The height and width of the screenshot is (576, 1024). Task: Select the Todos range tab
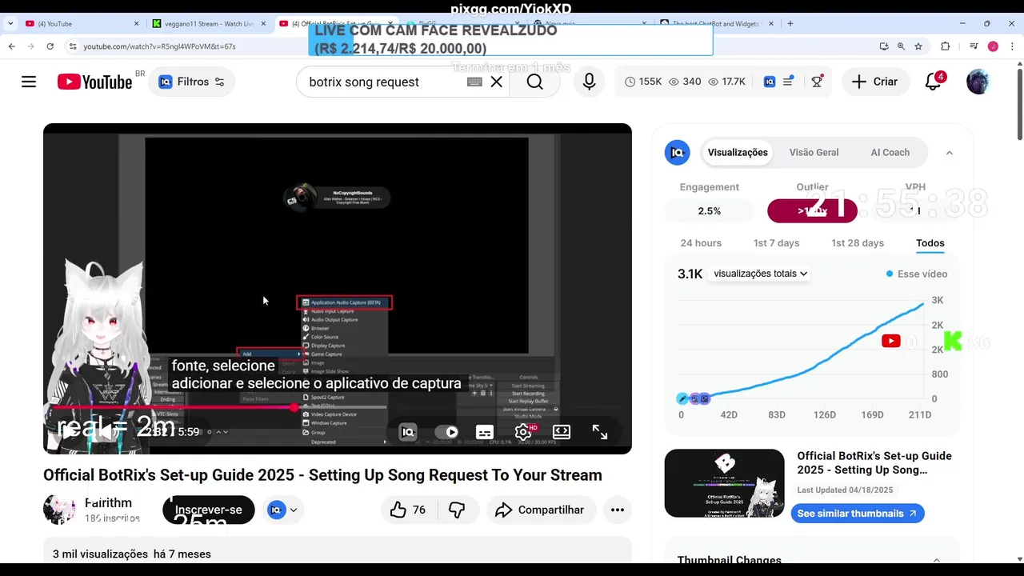click(930, 243)
